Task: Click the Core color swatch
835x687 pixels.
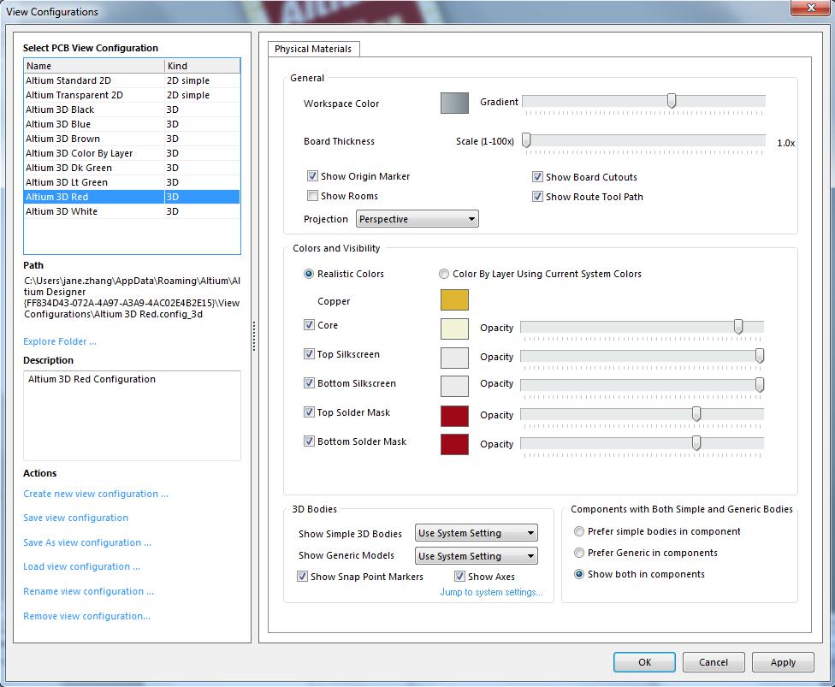Action: [454, 329]
